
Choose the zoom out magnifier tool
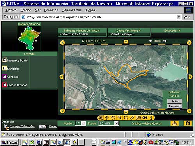pyautogui.click(x=119, y=118)
